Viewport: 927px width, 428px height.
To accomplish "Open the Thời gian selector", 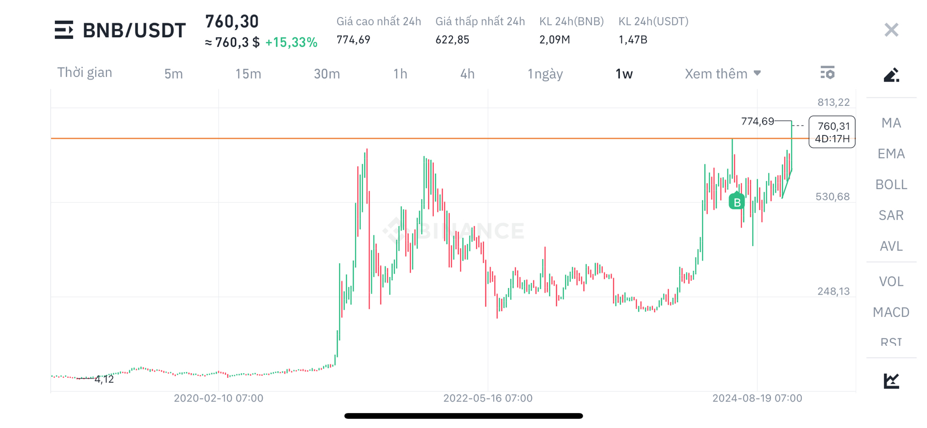I will point(84,72).
